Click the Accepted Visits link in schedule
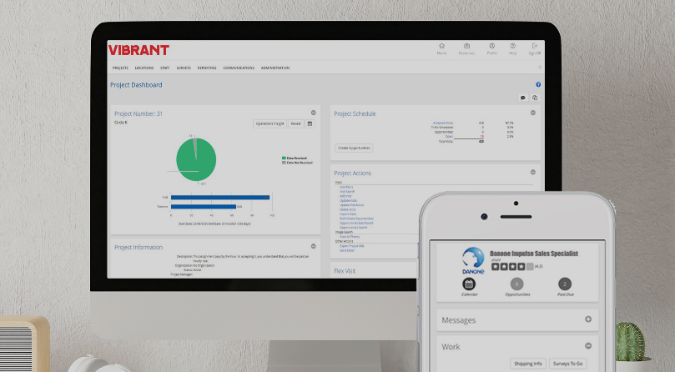 pos(443,123)
